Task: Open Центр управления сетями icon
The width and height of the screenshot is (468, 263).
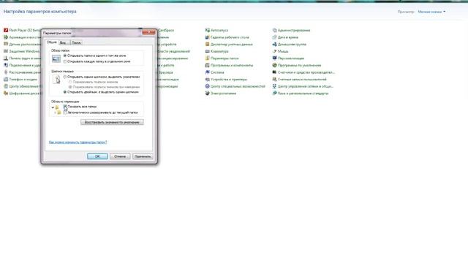Action: click(274, 86)
